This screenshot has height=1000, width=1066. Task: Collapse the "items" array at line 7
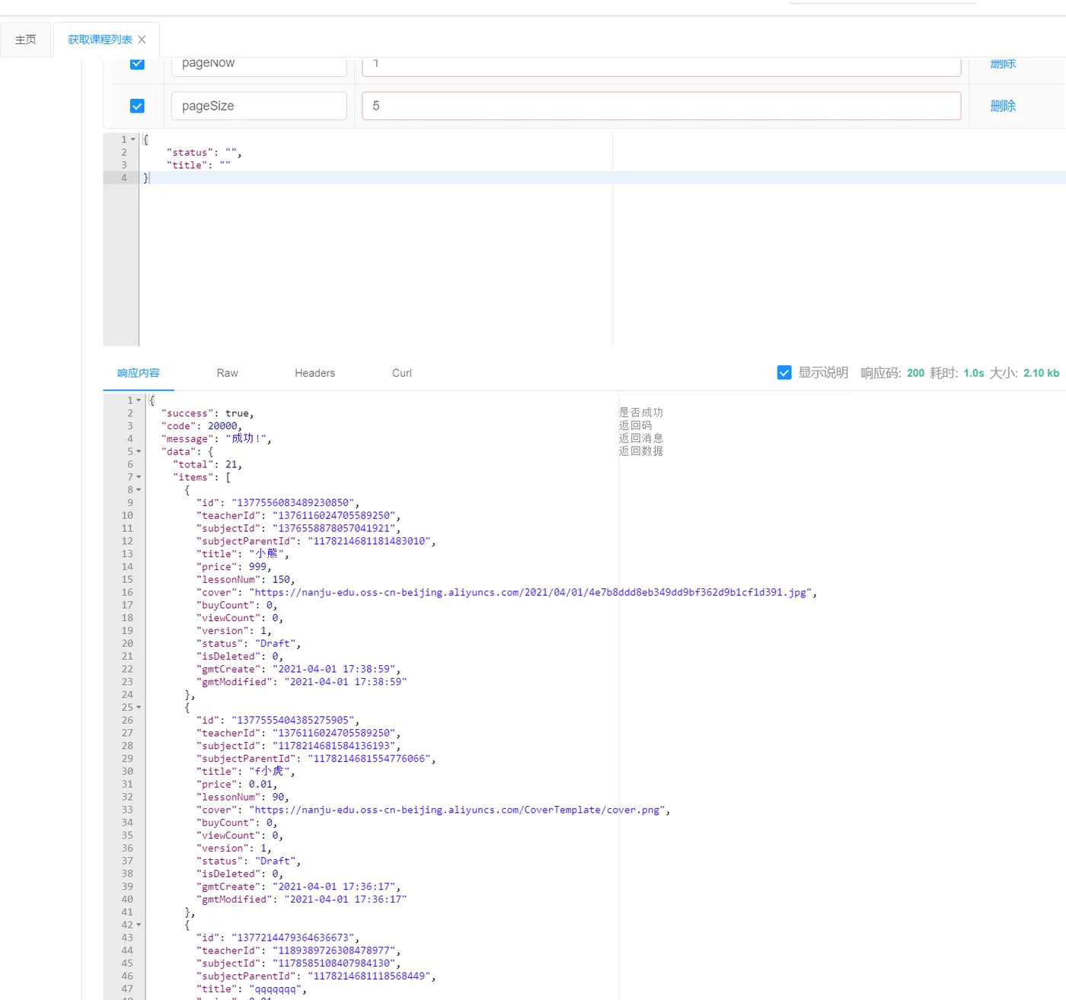tap(139, 477)
